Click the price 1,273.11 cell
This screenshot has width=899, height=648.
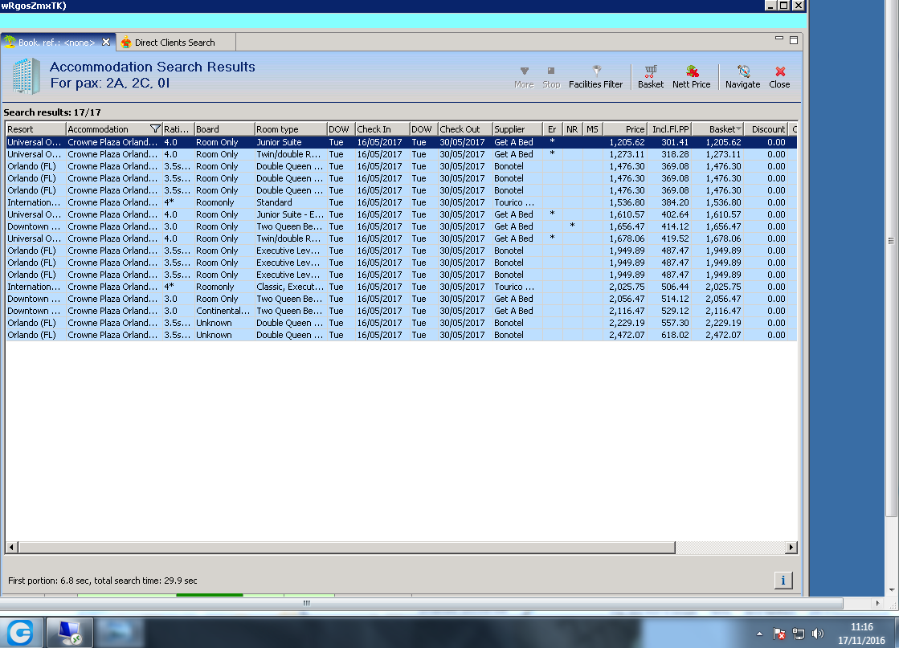(x=627, y=154)
